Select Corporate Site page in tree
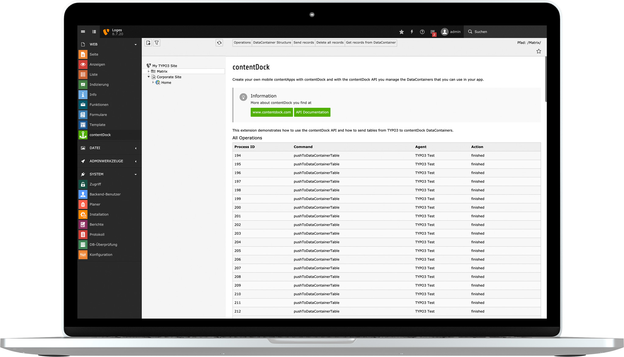The height and width of the screenshot is (357, 624). coord(169,77)
